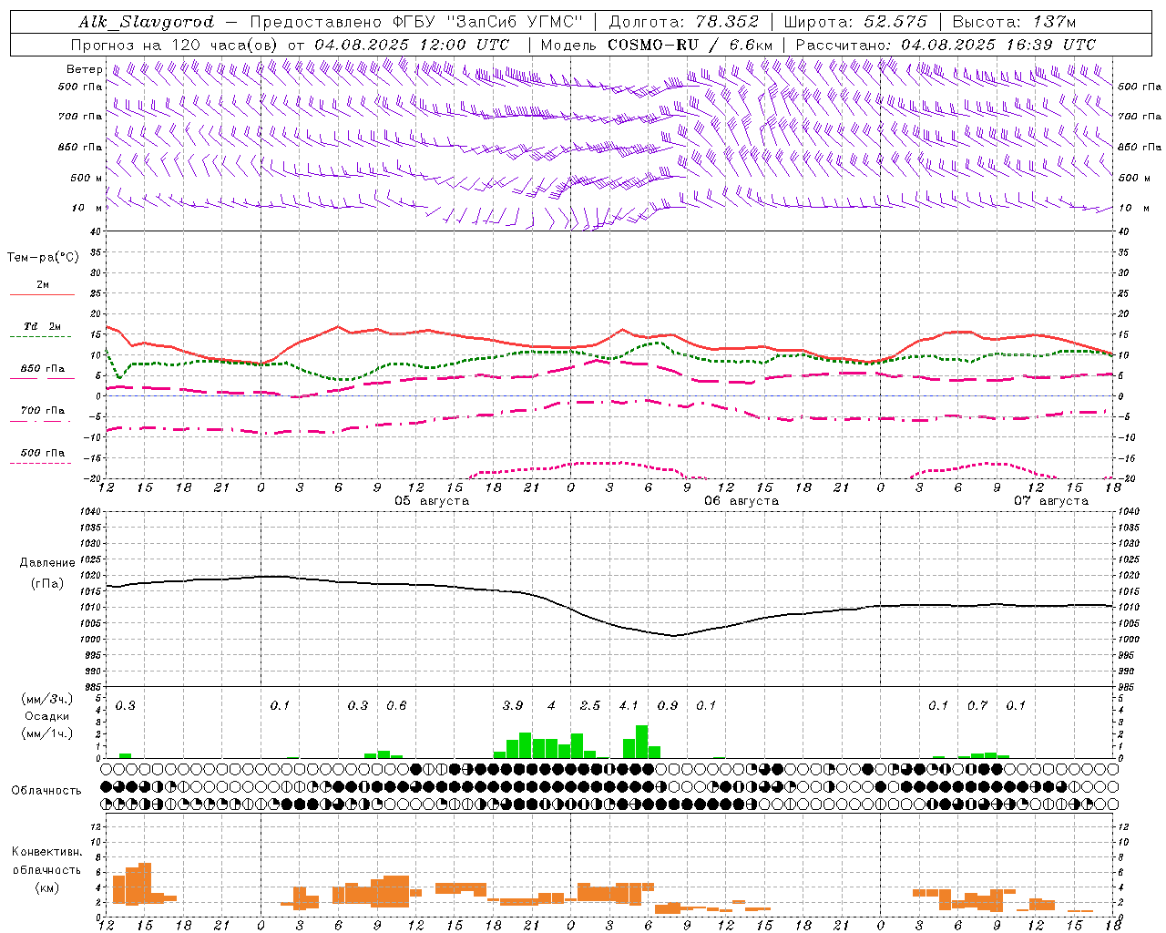Click the (мм/3ч.) precipitation unit label

click(47, 699)
